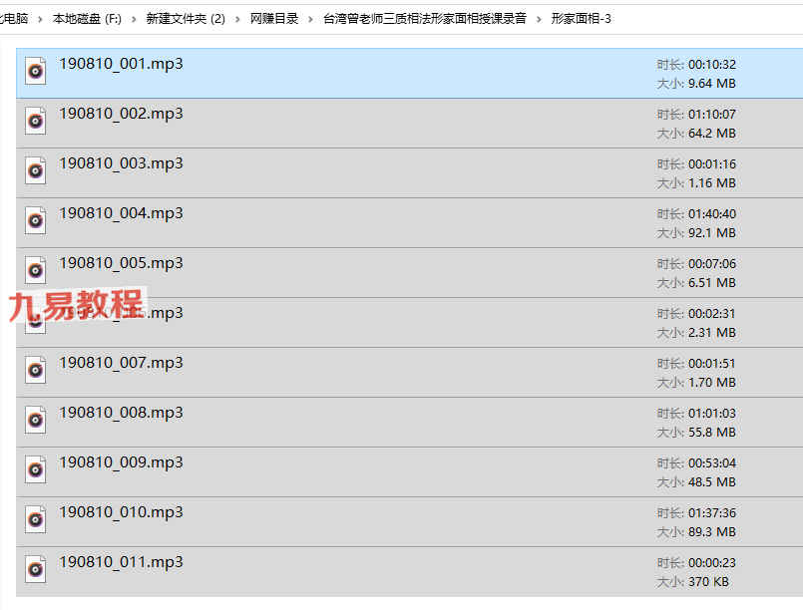This screenshot has height=610, width=803.
Task: Click the 190810_005.mp3 file icon
Action: pyautogui.click(x=35, y=270)
